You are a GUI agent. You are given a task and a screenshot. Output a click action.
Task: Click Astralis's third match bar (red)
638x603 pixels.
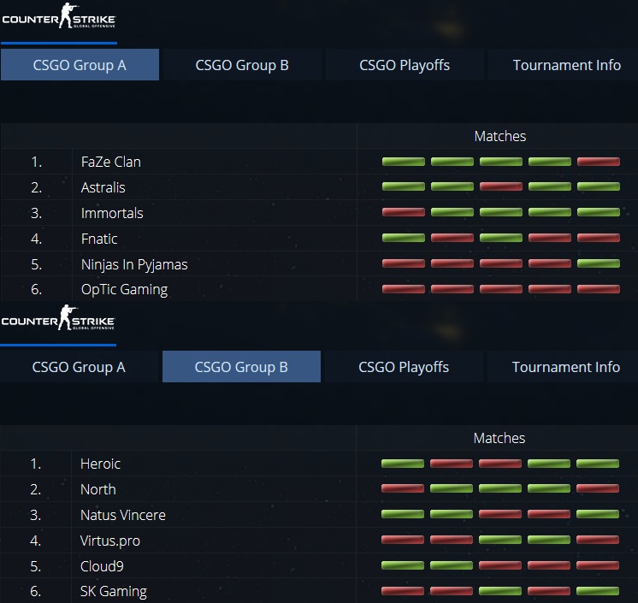pyautogui.click(x=501, y=186)
